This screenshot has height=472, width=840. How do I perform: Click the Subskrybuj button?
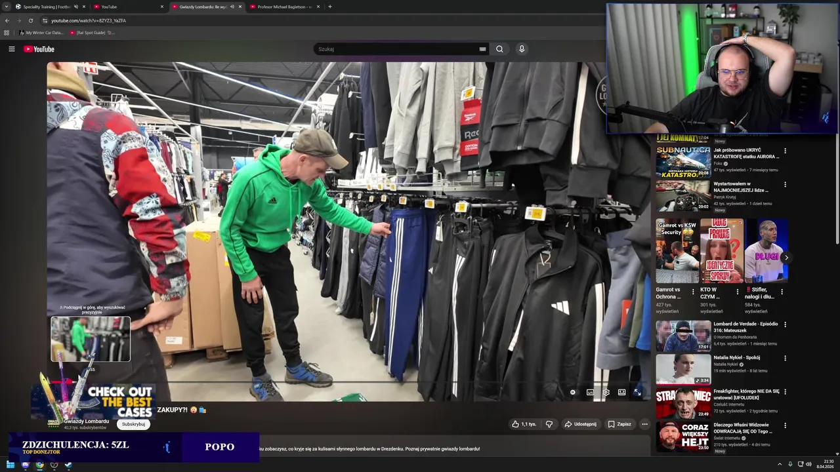133,424
